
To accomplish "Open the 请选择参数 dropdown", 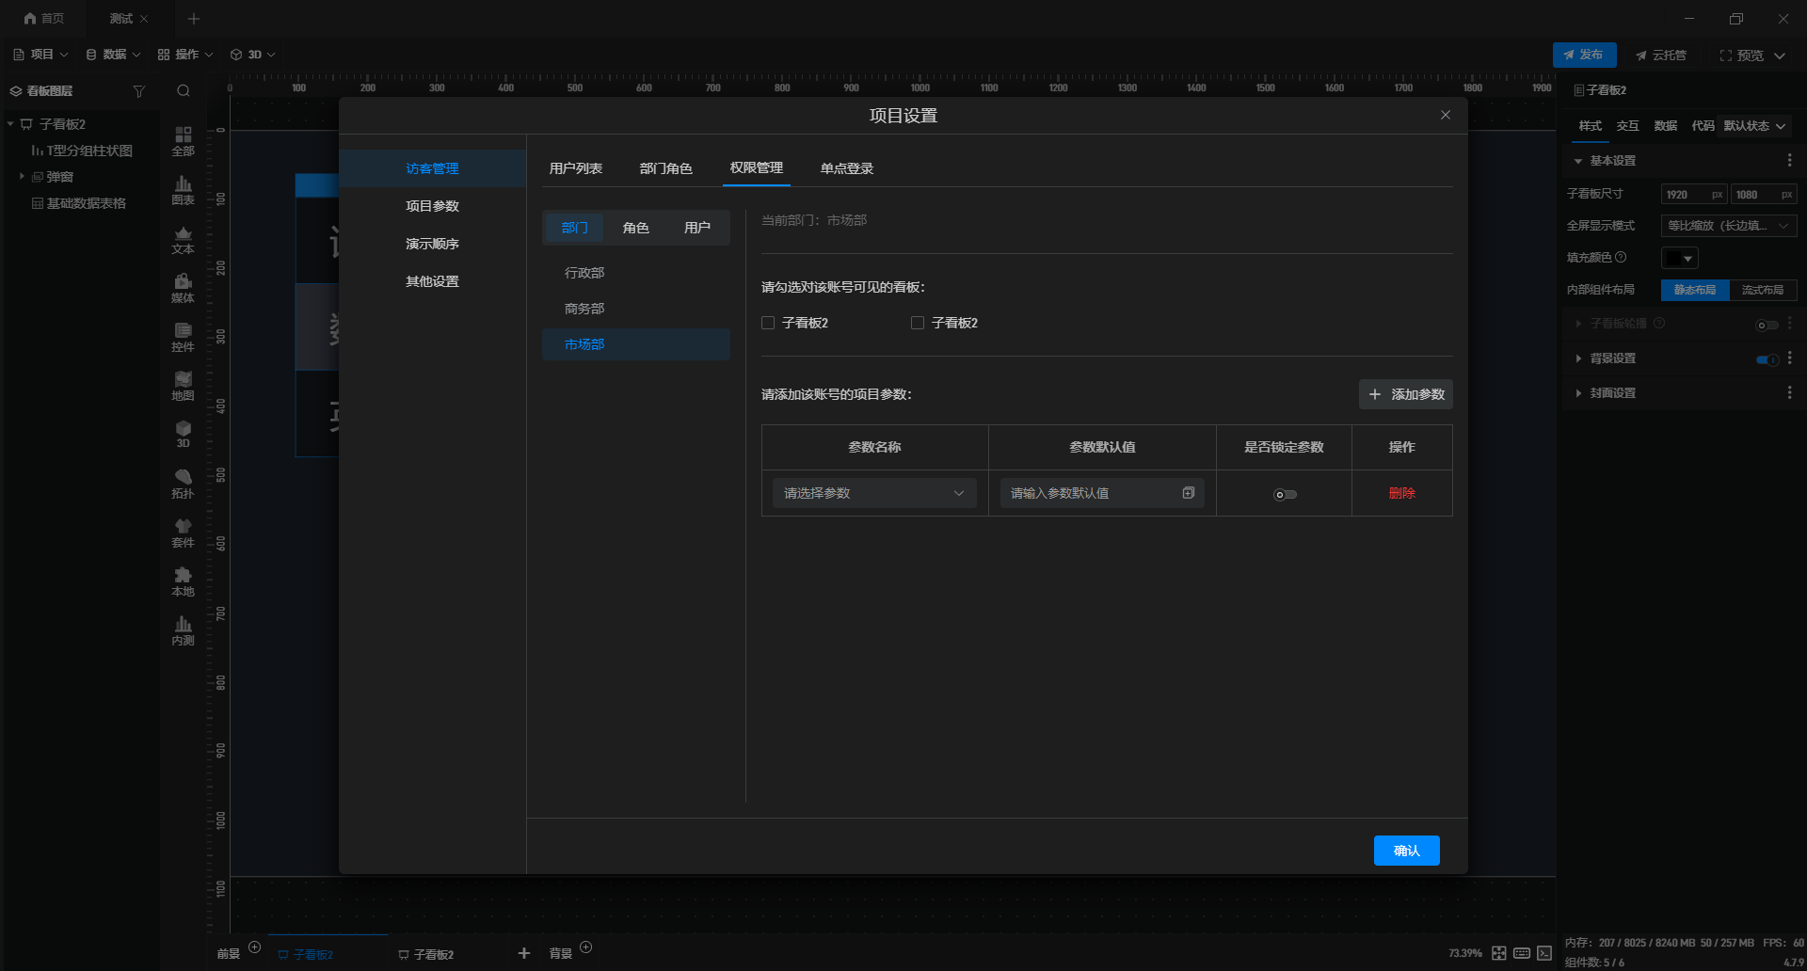I will click(x=874, y=493).
